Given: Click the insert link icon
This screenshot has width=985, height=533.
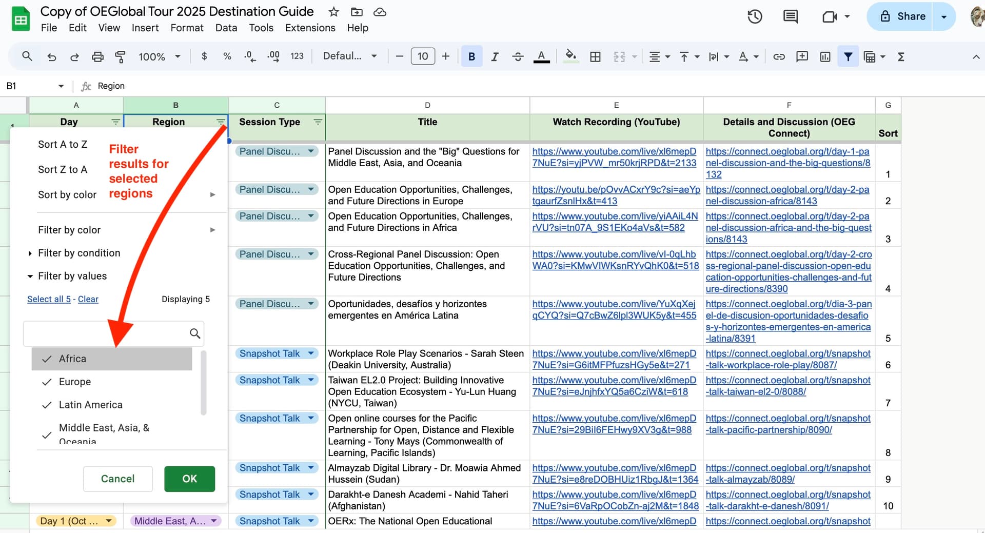Looking at the screenshot, I should click(x=779, y=56).
